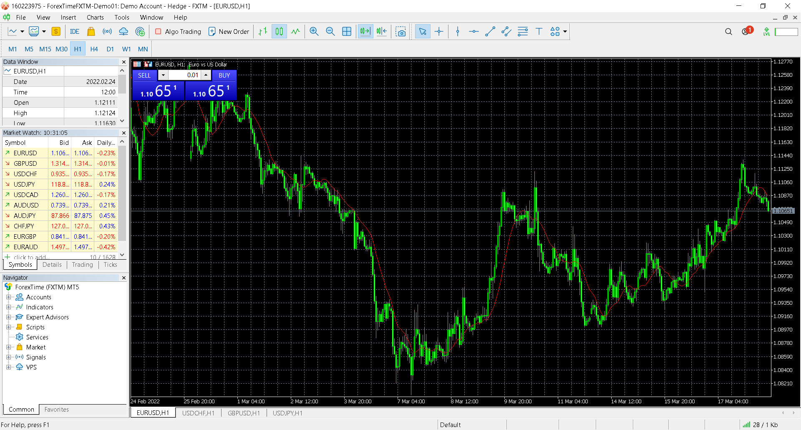Switch chart to line chart mode
The height and width of the screenshot is (430, 801).
pos(295,31)
